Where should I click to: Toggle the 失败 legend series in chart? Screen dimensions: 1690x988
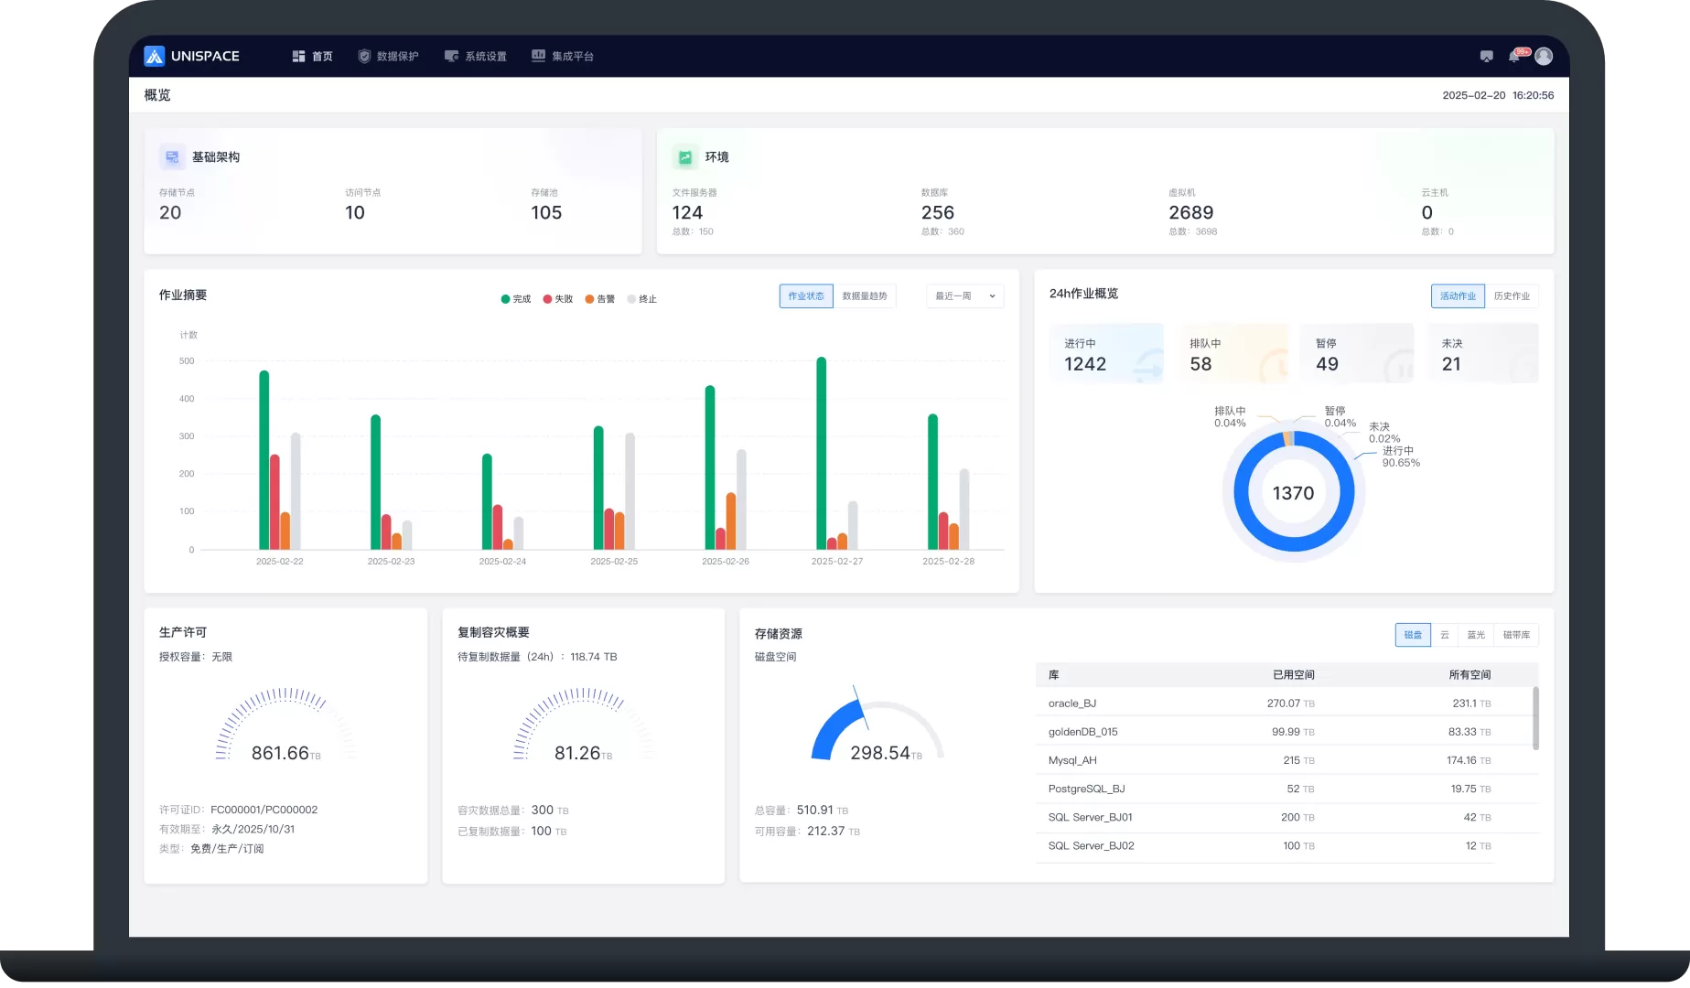(x=558, y=299)
